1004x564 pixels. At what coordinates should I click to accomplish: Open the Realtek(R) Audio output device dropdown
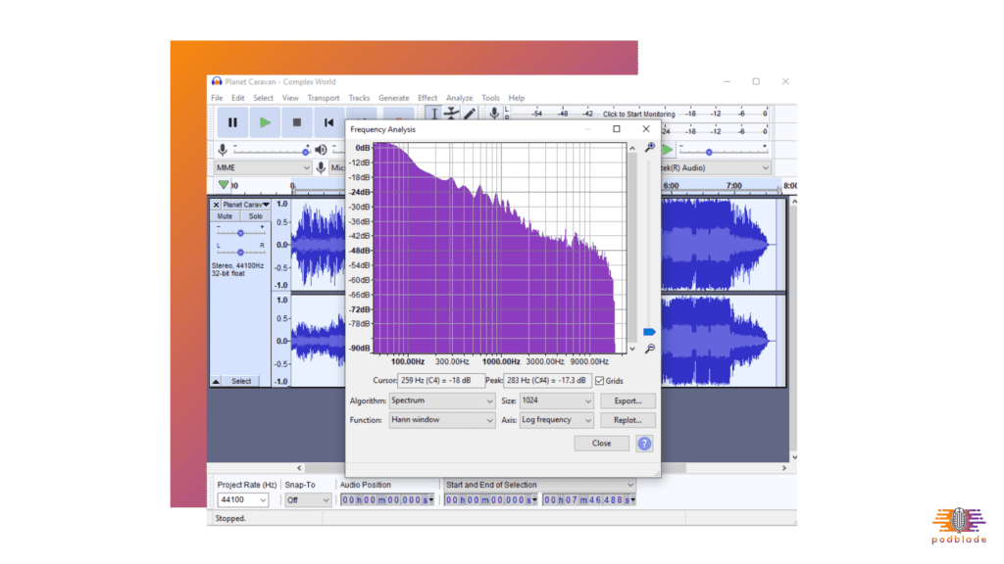coord(716,167)
